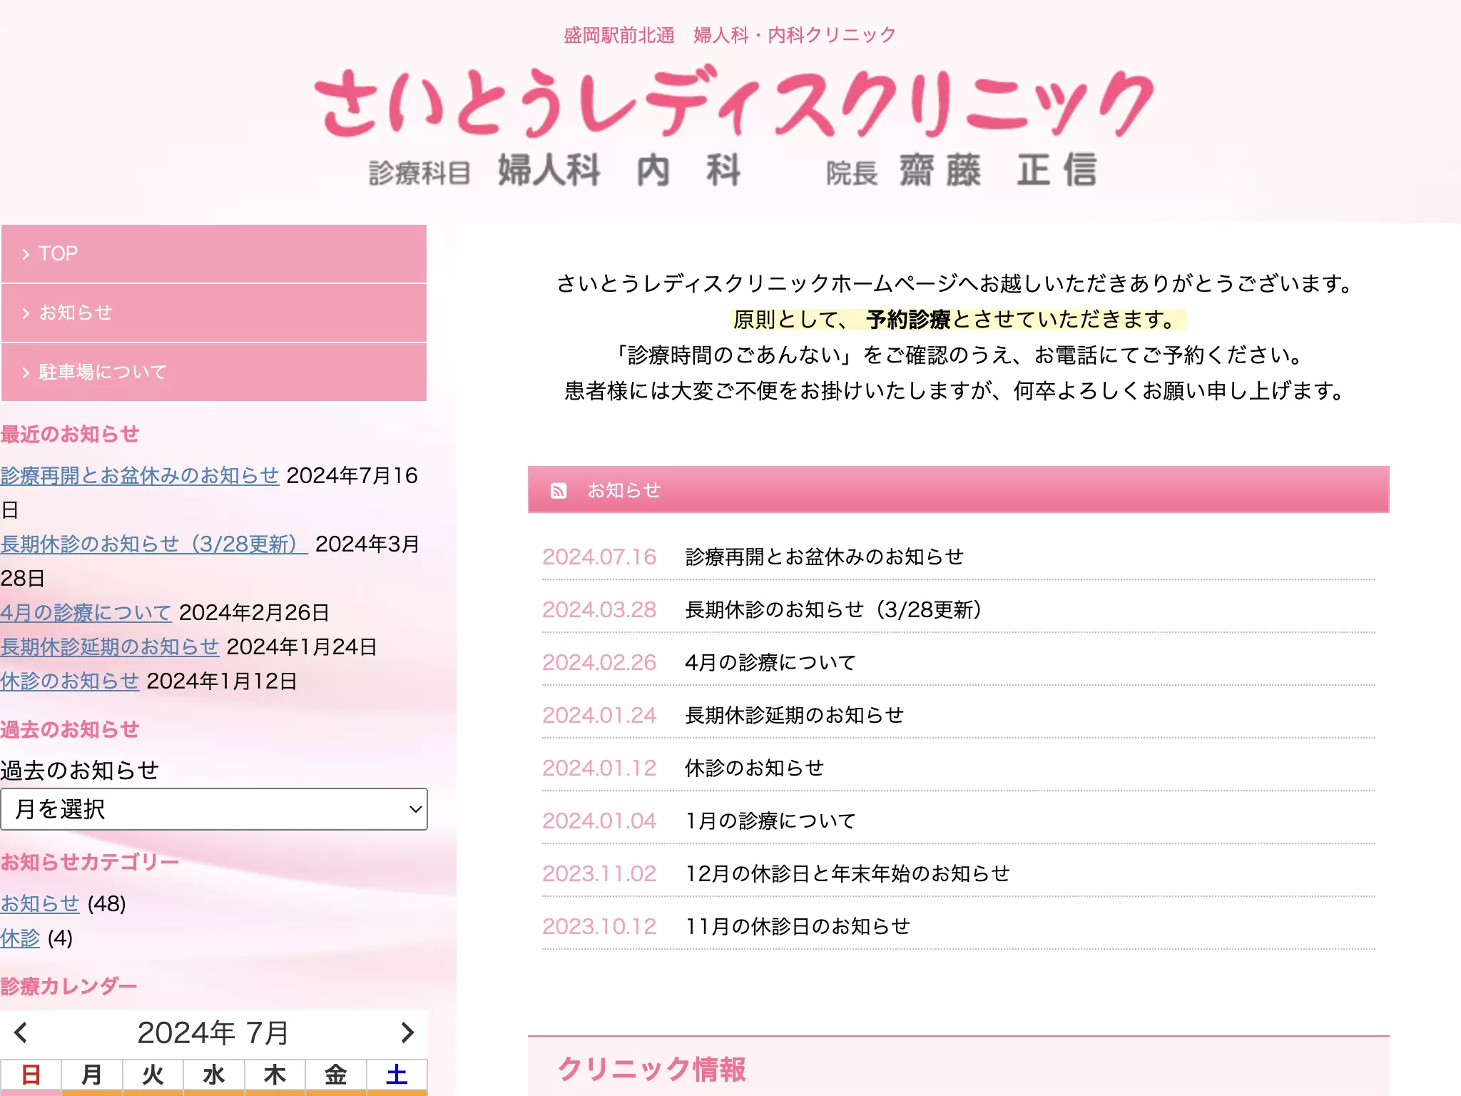Screen dimensions: 1461x1096
Task: Open お知らせ sidebar menu item
Action: [214, 313]
